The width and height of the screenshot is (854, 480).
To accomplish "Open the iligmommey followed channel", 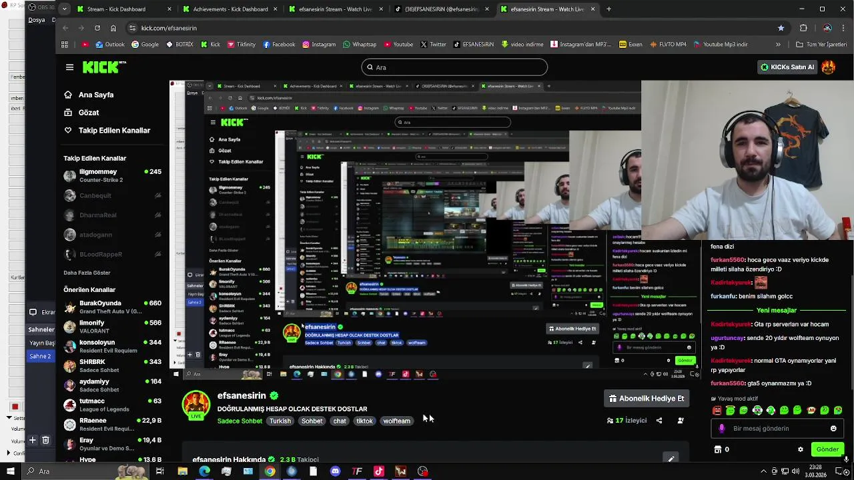I will [112, 175].
